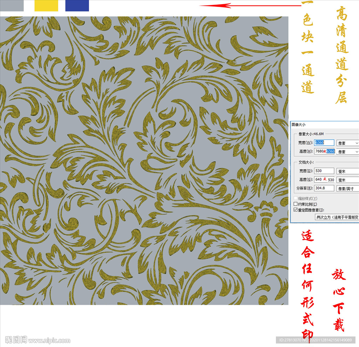Click the gray color swatch

pos(12,6)
